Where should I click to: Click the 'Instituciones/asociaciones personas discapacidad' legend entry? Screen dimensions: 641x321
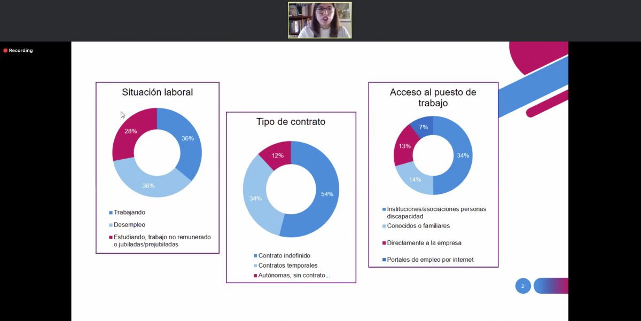click(x=434, y=213)
